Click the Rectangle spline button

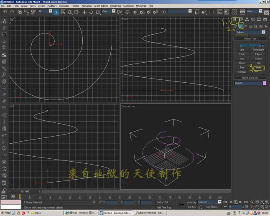tap(258, 50)
